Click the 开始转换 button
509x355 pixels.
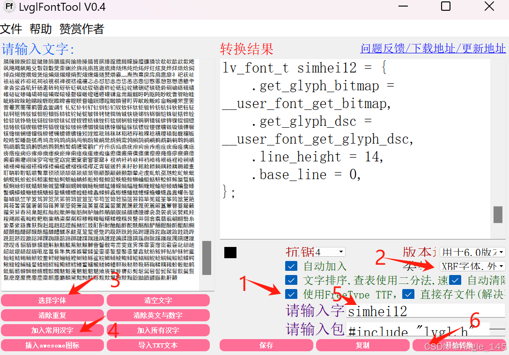(459, 345)
